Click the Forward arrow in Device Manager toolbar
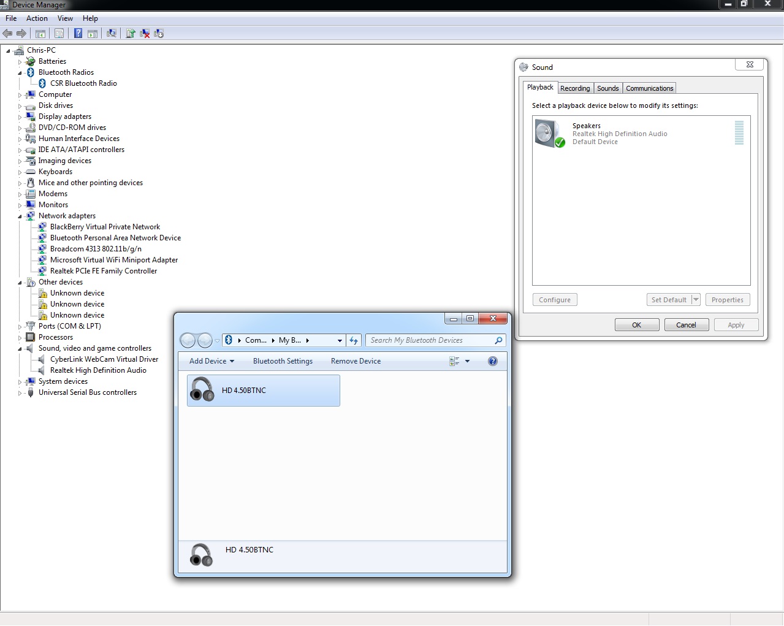The height and width of the screenshot is (626, 784). pos(21,34)
